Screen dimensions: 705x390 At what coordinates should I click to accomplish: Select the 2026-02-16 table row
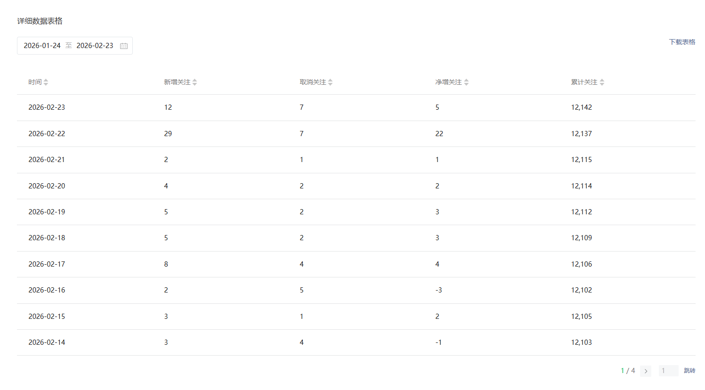[356, 290]
